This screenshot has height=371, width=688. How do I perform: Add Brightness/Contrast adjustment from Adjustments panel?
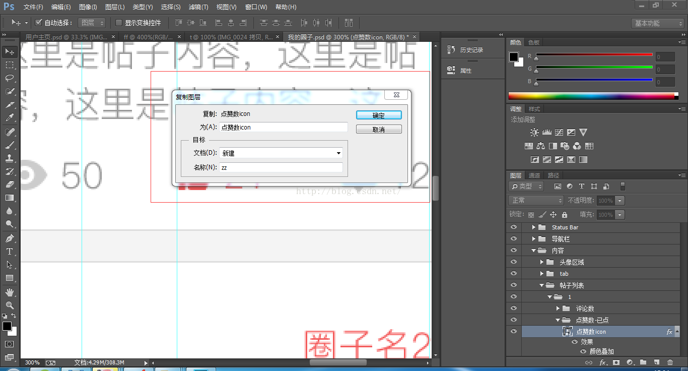click(x=534, y=133)
